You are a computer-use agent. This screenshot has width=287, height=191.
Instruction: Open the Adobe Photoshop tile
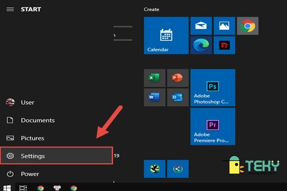coord(213,88)
